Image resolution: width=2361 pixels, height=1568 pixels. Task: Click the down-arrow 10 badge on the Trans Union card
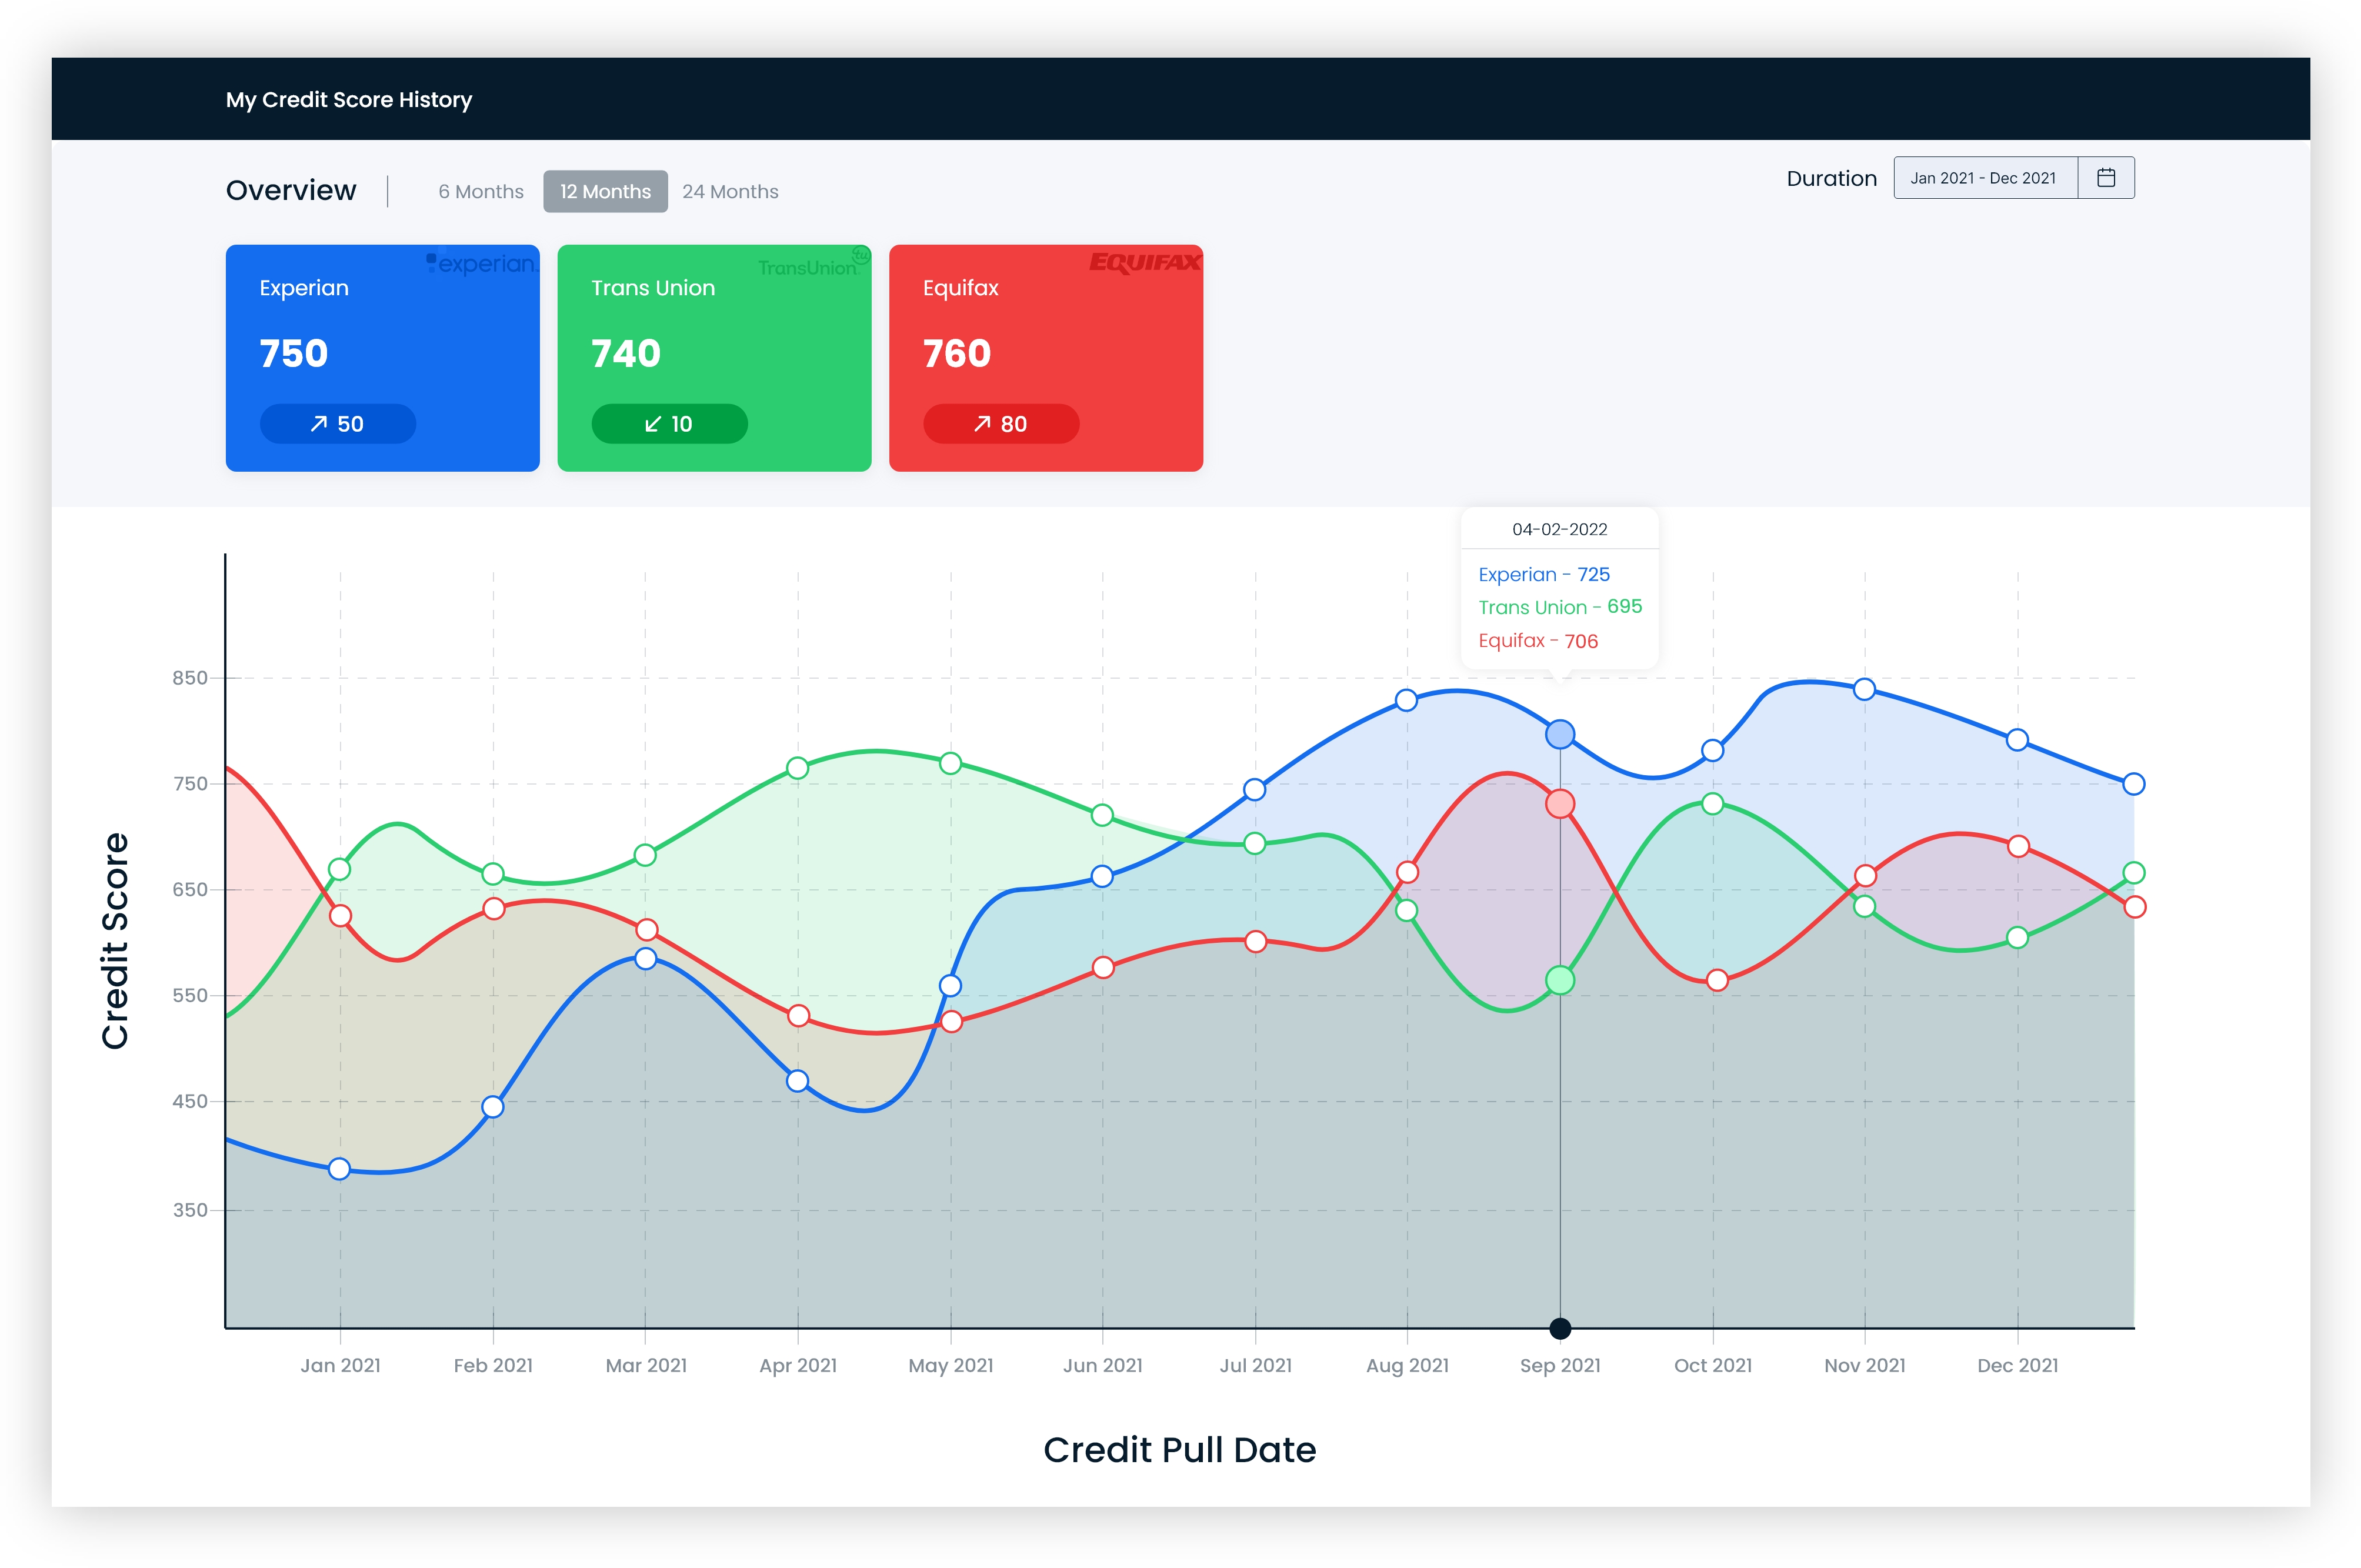(669, 424)
